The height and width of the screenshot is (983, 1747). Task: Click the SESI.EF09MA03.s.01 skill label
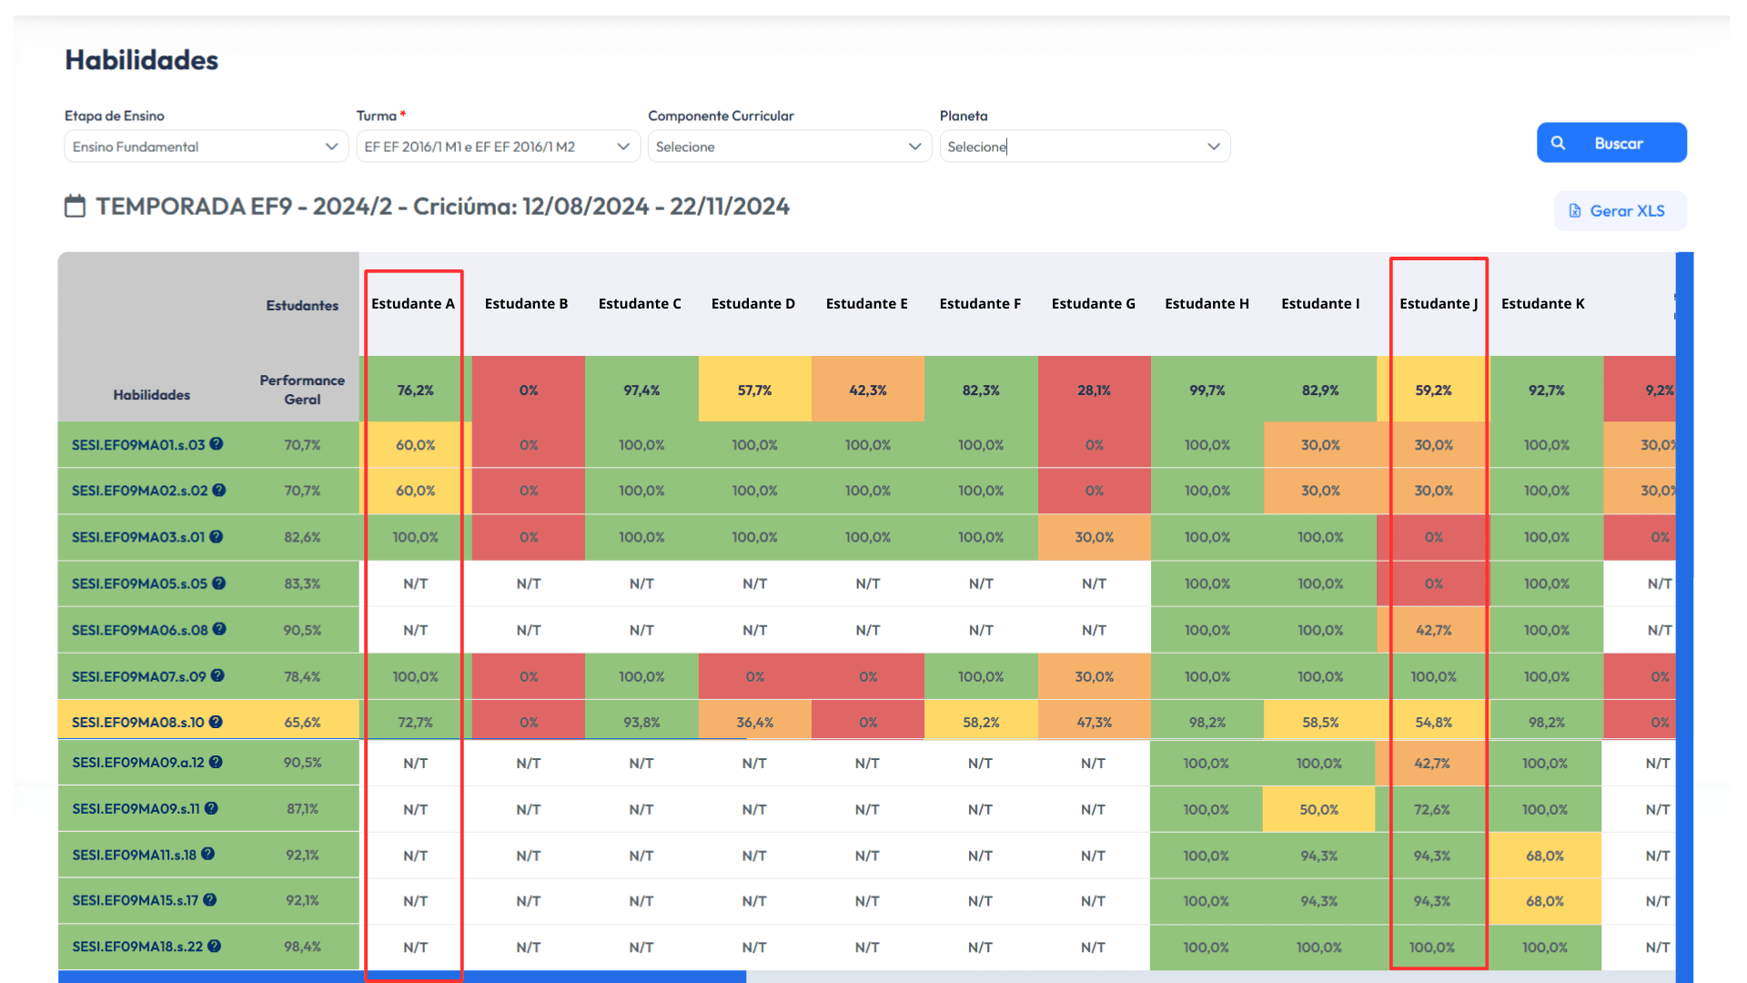pyautogui.click(x=138, y=537)
